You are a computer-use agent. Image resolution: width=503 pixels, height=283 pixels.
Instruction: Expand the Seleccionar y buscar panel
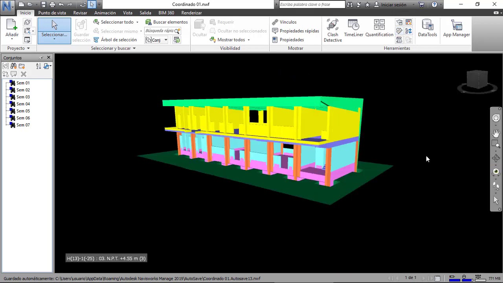tap(114, 48)
